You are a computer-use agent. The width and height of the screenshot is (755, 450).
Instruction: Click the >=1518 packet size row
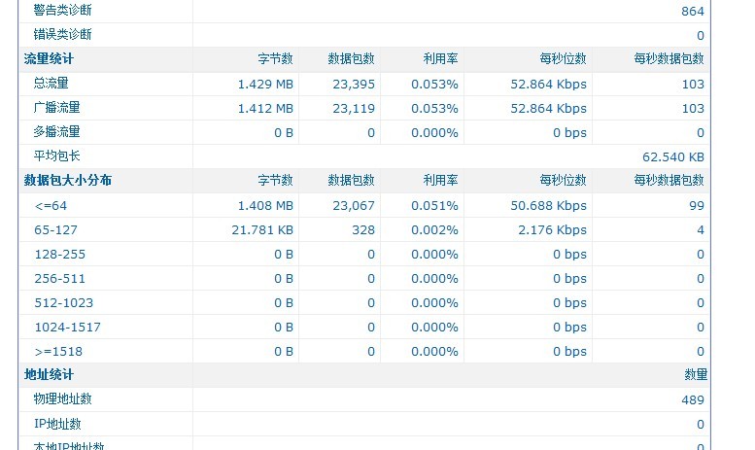pyautogui.click(x=58, y=352)
